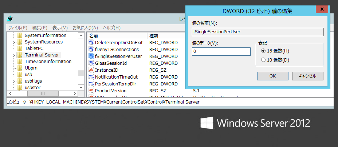Viewport: 338px width, 147px height.
Task: Click the tree pane vertical scrollbar thumb
Action: (x=81, y=73)
